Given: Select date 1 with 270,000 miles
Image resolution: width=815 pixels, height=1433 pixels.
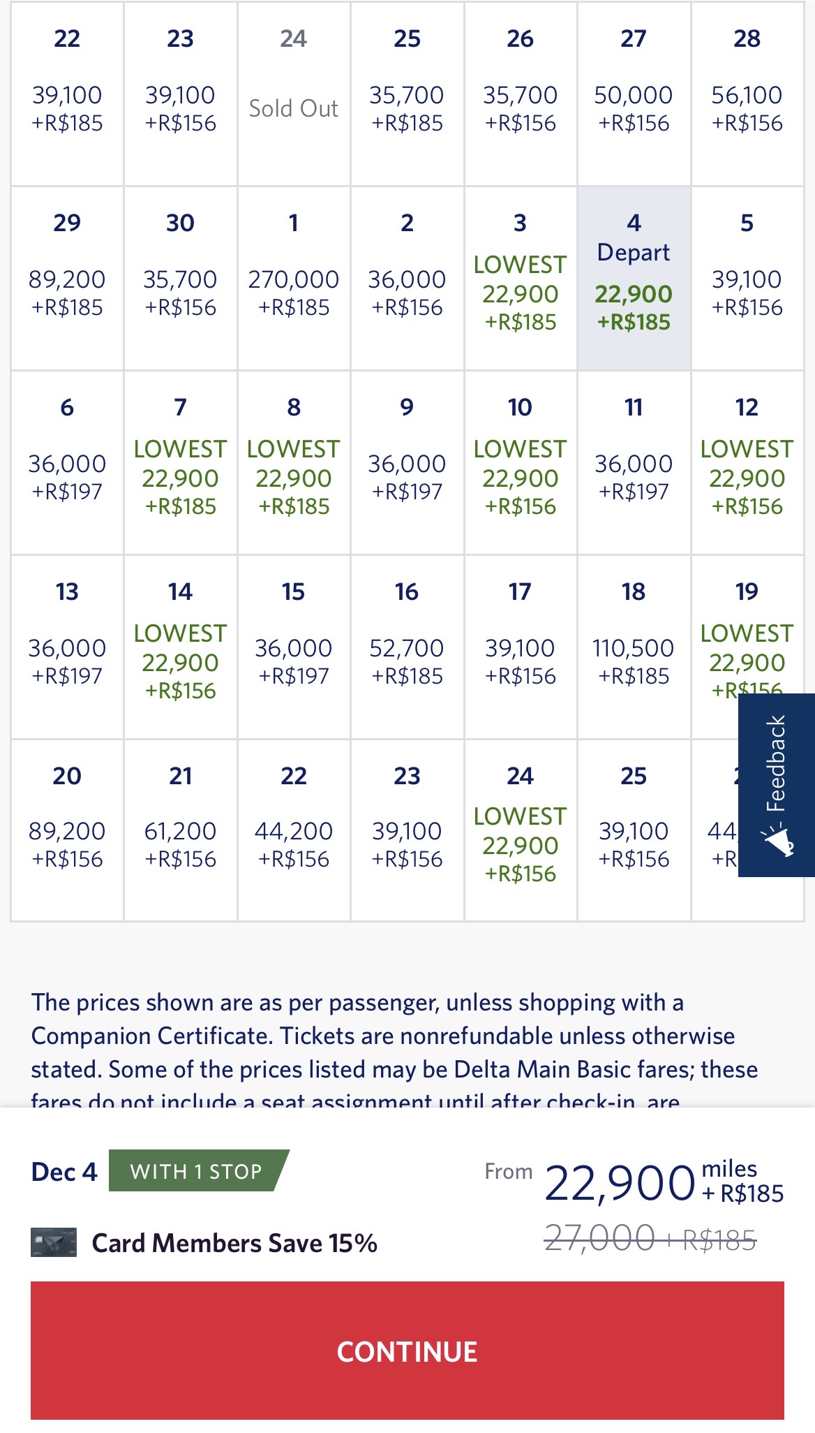Looking at the screenshot, I should (x=294, y=278).
